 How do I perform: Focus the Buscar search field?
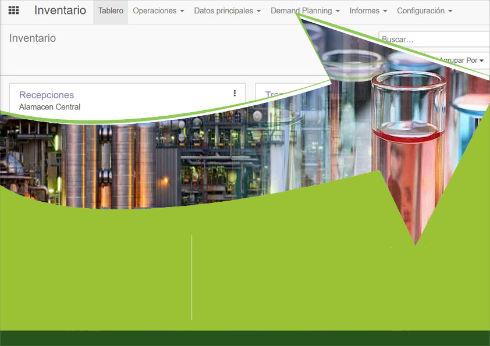(x=434, y=40)
